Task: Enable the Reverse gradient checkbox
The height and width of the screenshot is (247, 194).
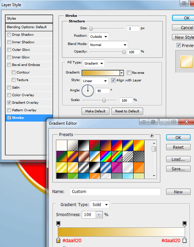Action: point(129,72)
